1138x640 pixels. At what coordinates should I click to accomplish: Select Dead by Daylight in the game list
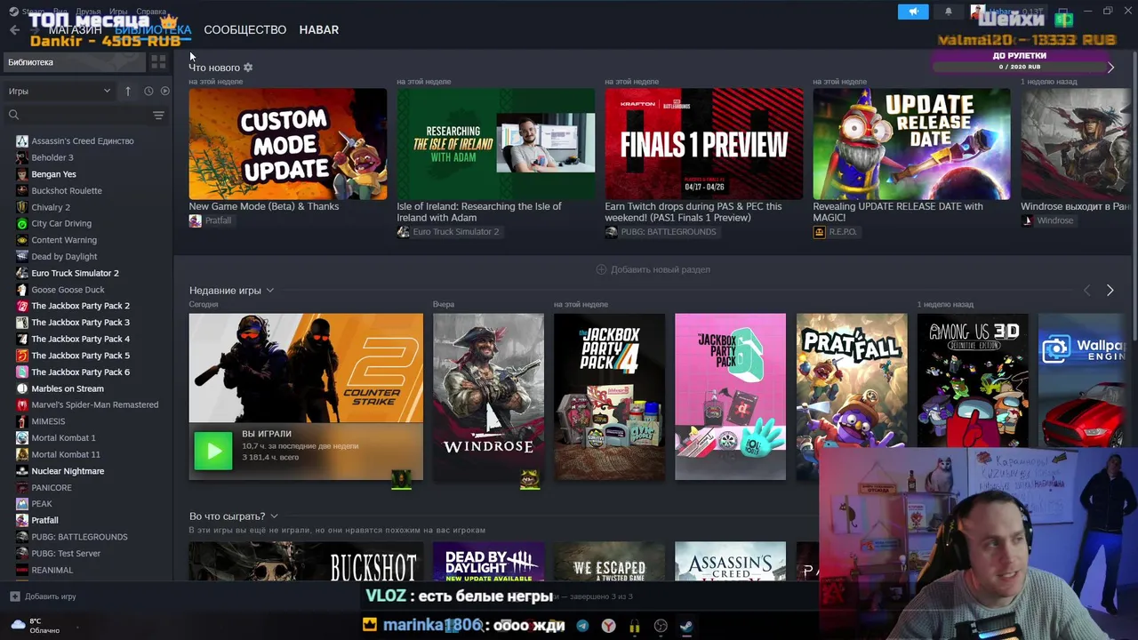point(64,257)
